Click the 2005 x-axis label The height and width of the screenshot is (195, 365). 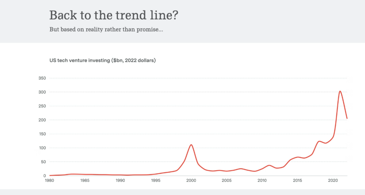coord(226,180)
